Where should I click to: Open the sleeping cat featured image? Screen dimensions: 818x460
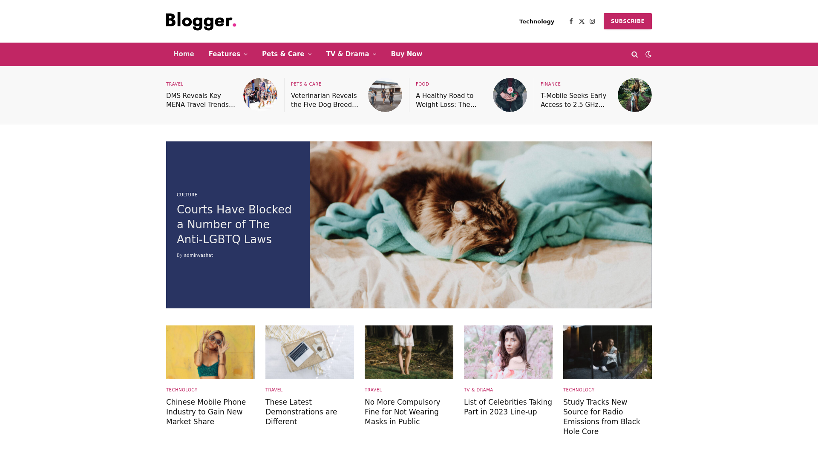point(481,225)
